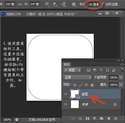
Task: Open the path arrangement icon
Action: (64, 4)
